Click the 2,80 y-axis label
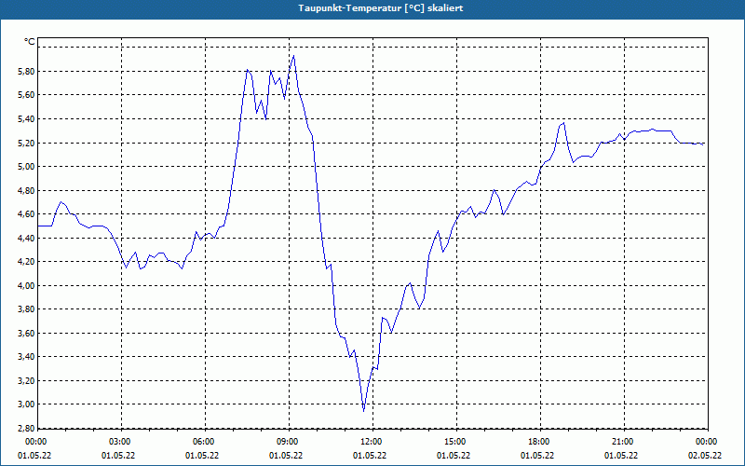Screen dimensions: 745x466 (x=26, y=428)
